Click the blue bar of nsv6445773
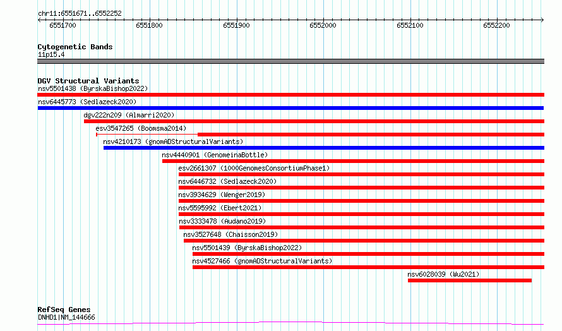562x331 pixels. (x=290, y=108)
